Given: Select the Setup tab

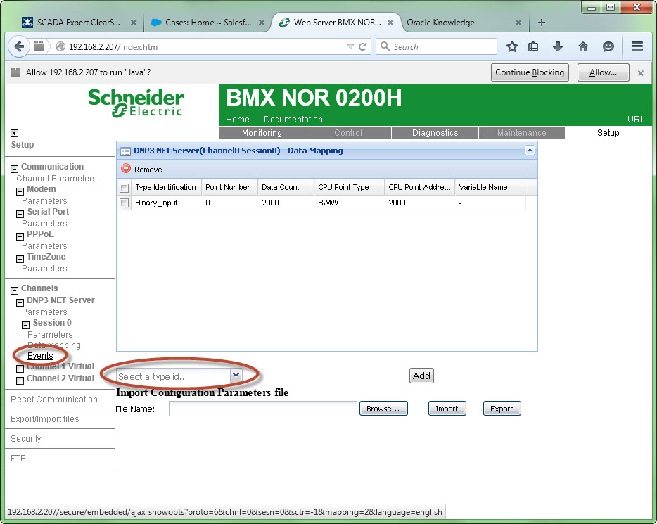Looking at the screenshot, I should pyautogui.click(x=608, y=133).
